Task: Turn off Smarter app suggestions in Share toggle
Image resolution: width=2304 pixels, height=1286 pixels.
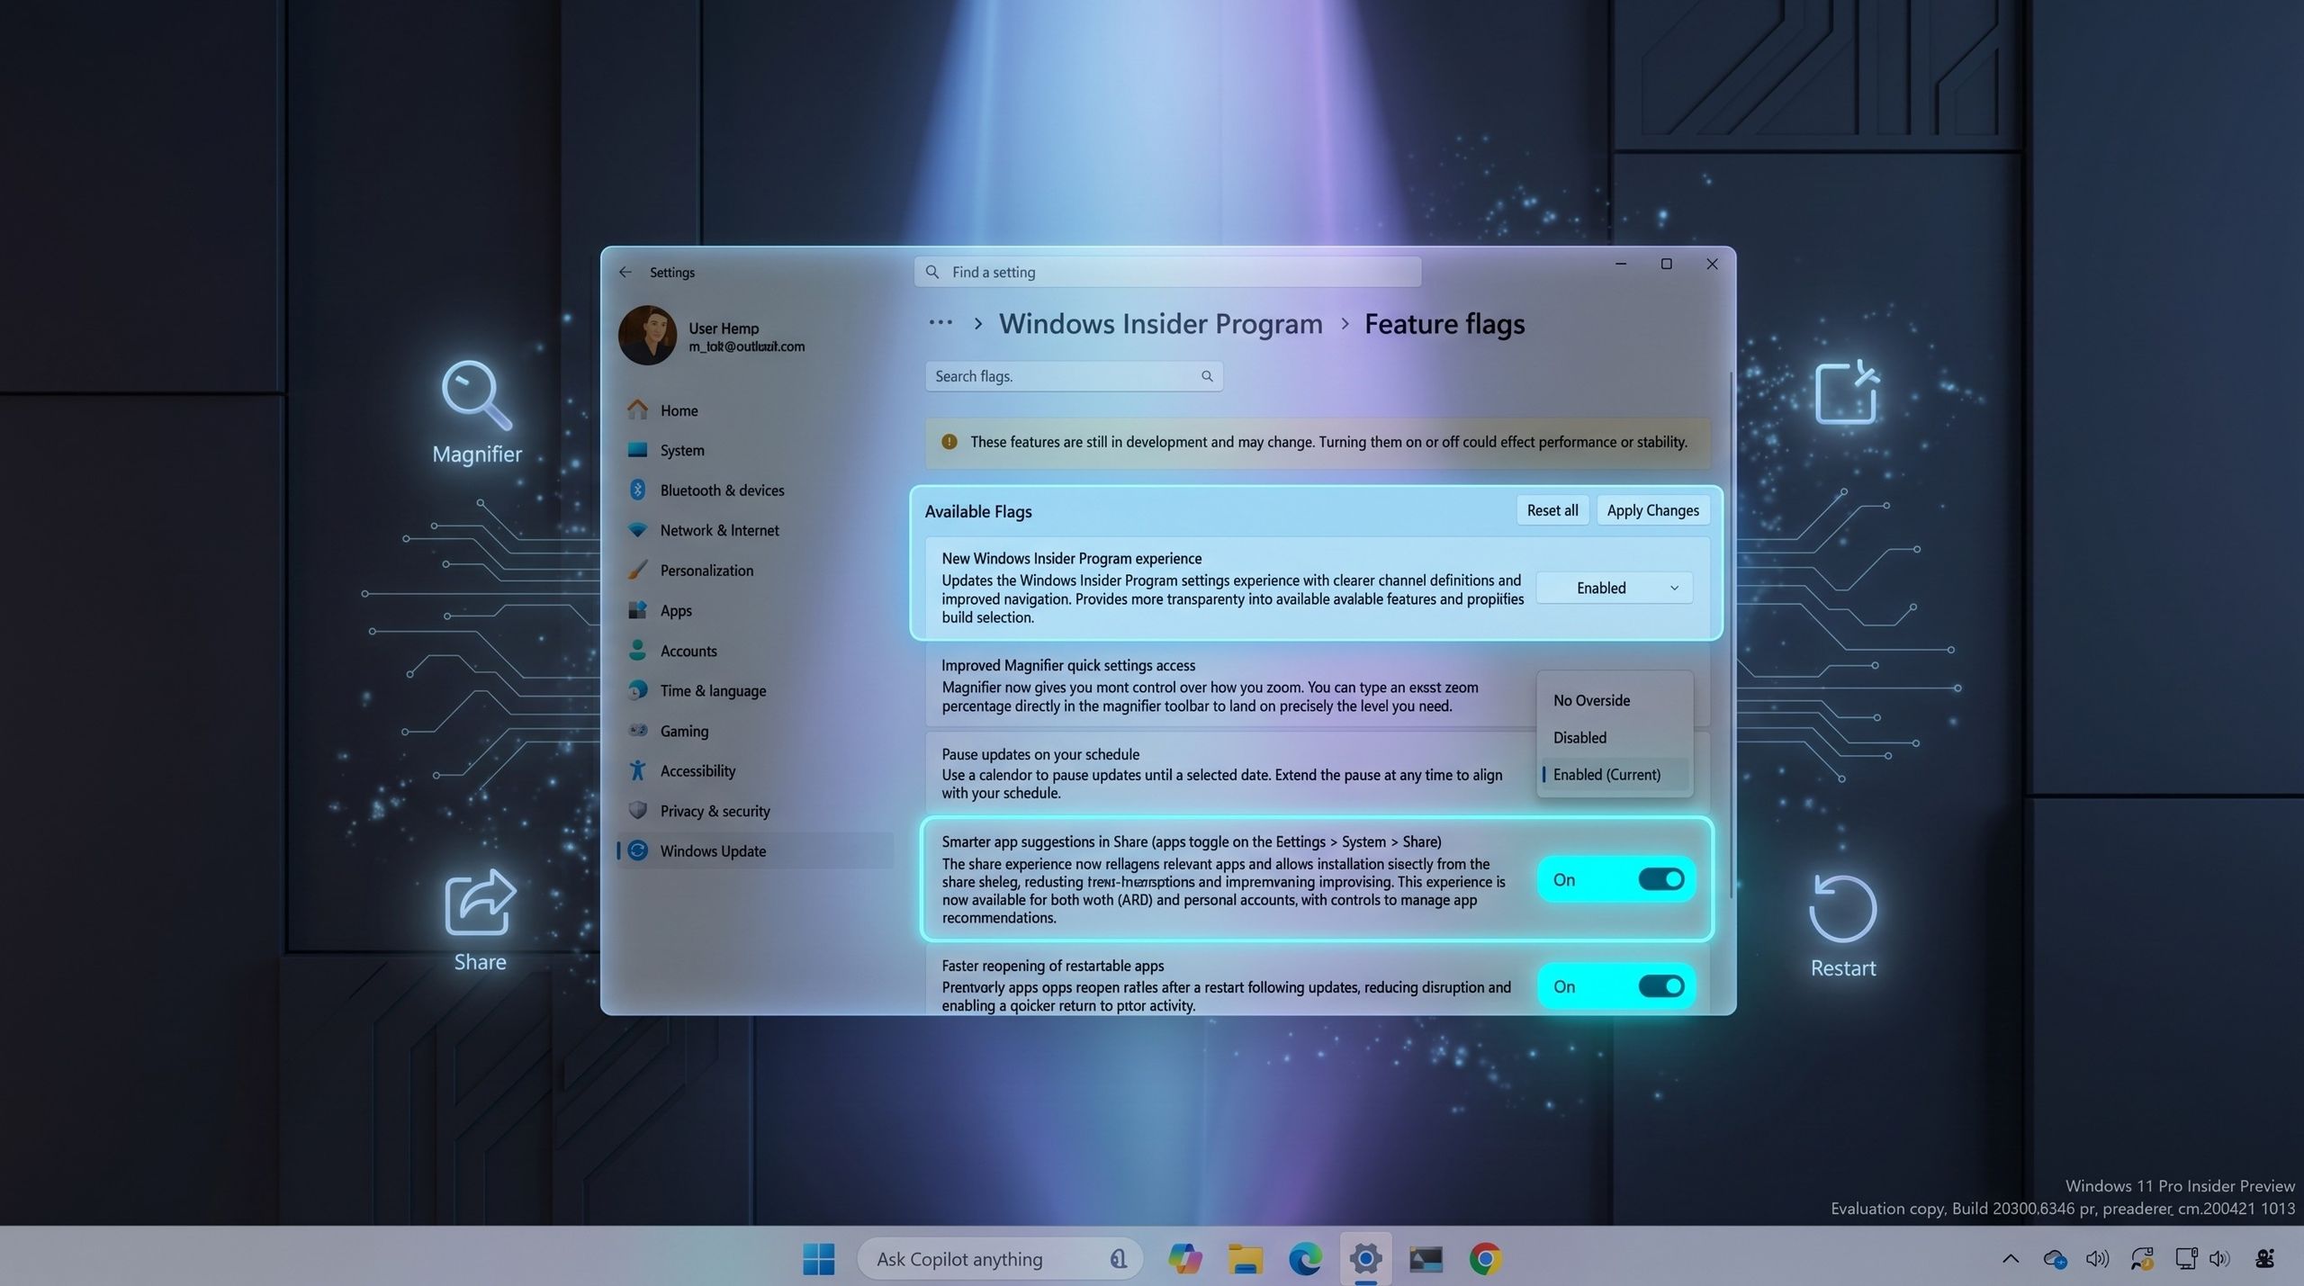Action: tap(1660, 879)
